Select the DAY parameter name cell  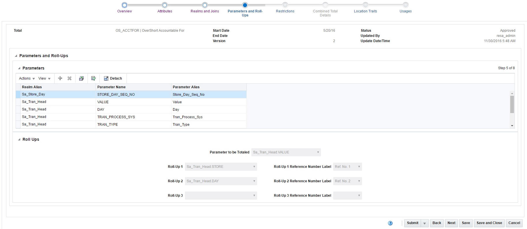(133, 110)
